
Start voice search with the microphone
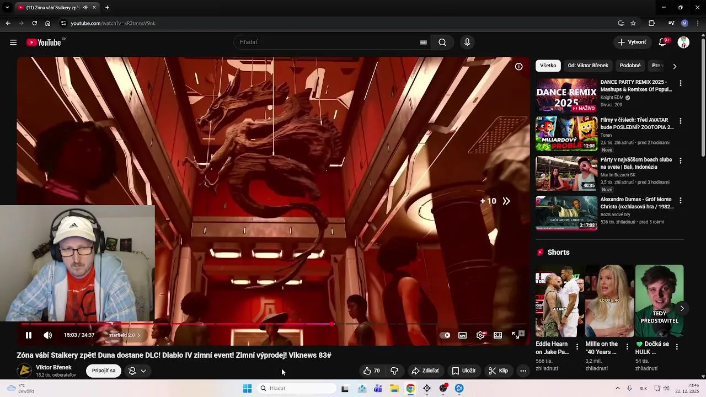(x=467, y=42)
